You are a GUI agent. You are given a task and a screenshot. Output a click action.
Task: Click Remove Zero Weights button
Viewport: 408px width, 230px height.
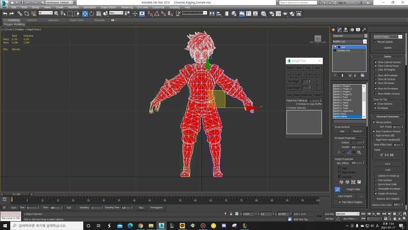point(388,199)
